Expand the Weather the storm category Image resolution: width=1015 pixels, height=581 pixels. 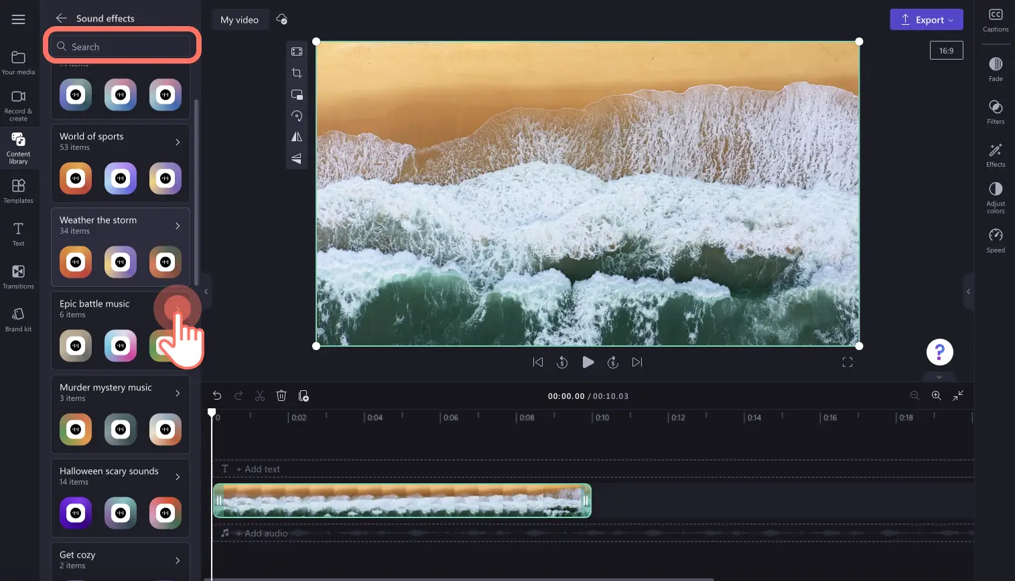point(121,225)
